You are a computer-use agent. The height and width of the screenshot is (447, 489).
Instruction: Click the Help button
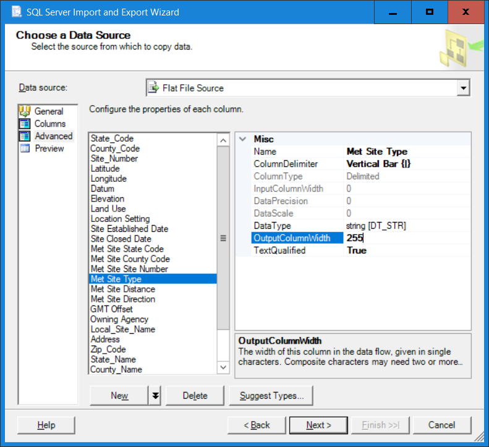(x=46, y=425)
